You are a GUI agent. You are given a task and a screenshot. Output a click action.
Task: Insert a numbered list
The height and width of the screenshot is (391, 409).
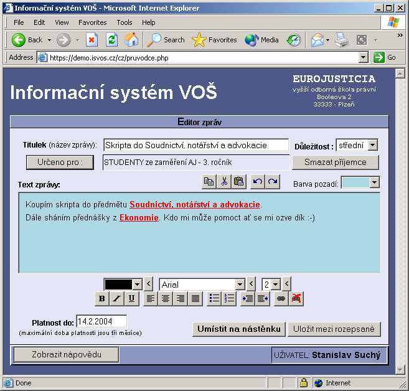point(229,298)
